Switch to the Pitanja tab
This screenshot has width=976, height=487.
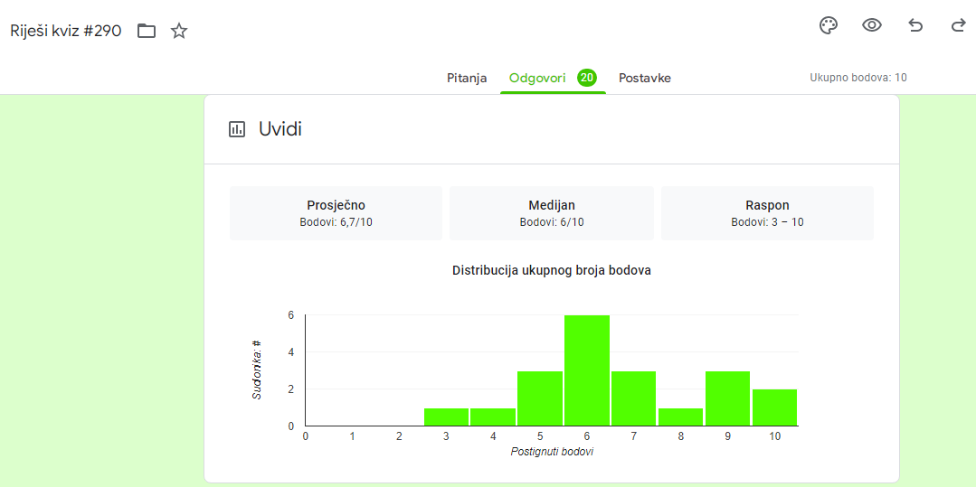point(467,79)
